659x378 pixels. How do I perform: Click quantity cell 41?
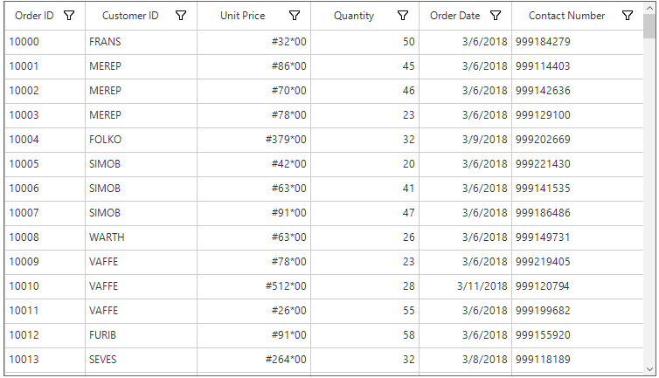pos(364,189)
